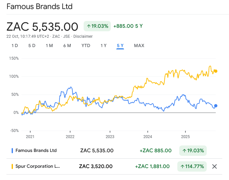229x180 pixels.
Task: Click the 2025 x-axis label
Action: point(185,137)
